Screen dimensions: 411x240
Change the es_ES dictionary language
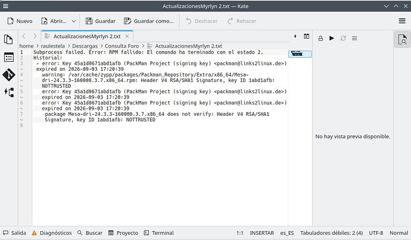pos(287,233)
